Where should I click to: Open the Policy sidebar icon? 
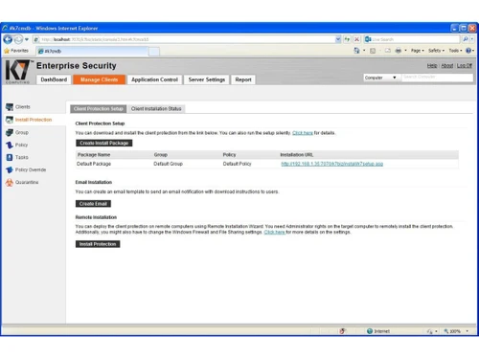click(10, 145)
